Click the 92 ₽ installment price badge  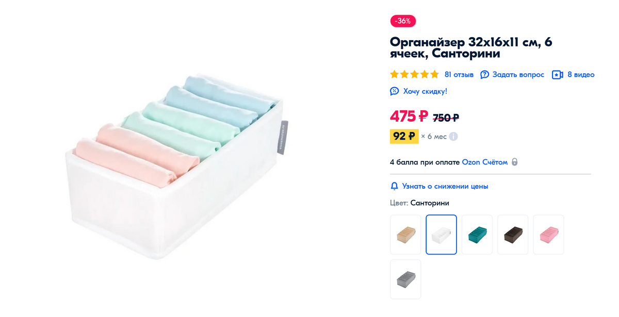point(404,137)
